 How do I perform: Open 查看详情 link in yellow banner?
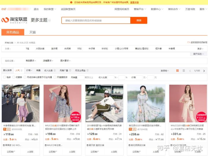134,2
